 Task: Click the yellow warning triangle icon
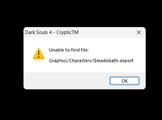(x=39, y=54)
